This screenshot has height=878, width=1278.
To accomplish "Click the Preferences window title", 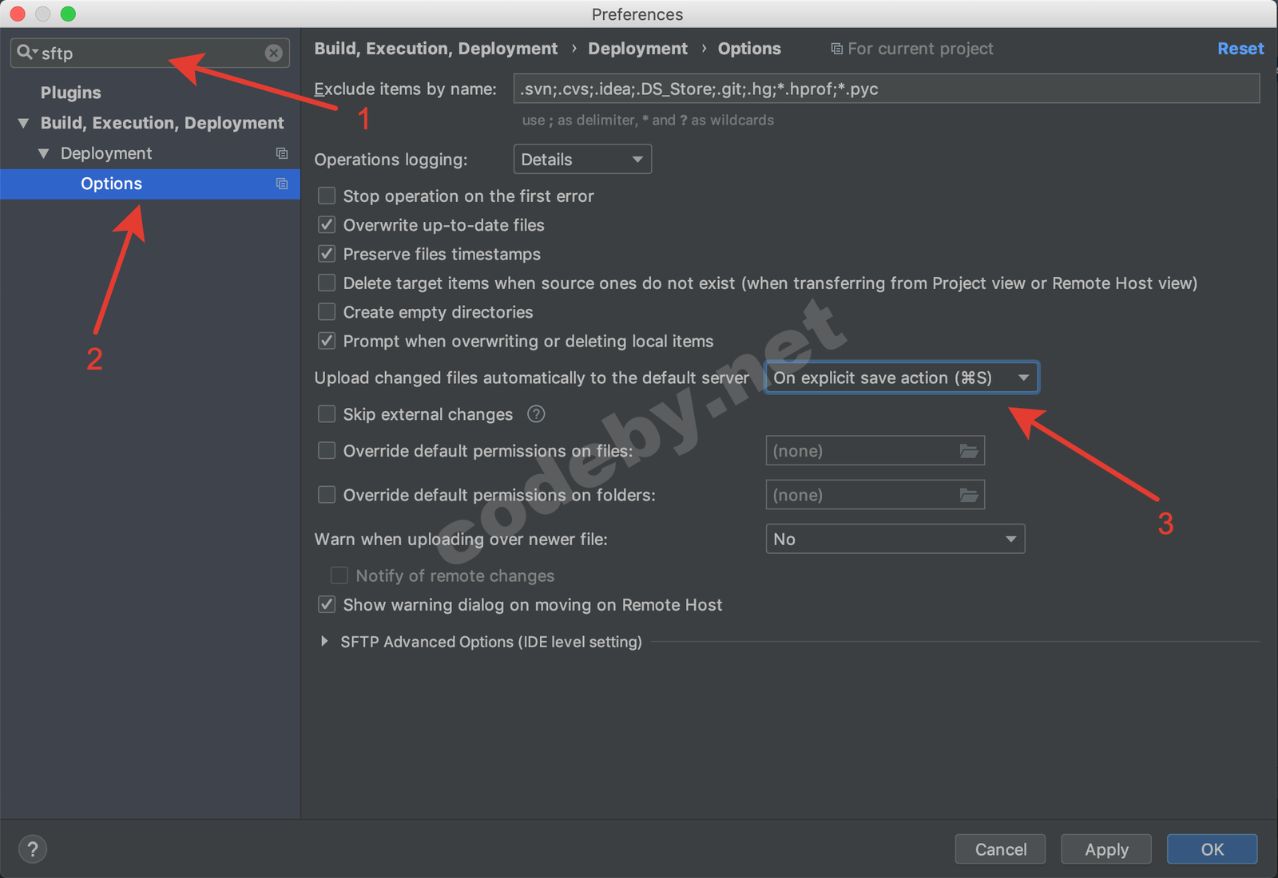I will pos(637,14).
